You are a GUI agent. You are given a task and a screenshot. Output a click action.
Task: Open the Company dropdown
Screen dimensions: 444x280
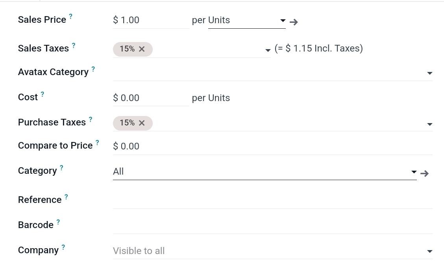429,251
